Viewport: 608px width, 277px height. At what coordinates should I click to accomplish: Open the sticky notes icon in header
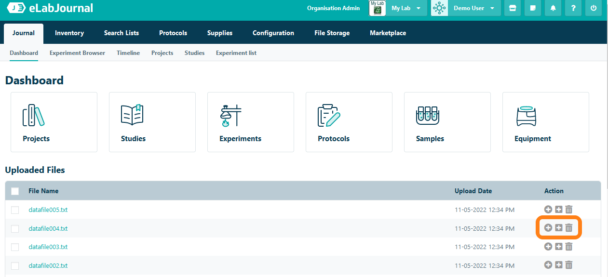[533, 8]
